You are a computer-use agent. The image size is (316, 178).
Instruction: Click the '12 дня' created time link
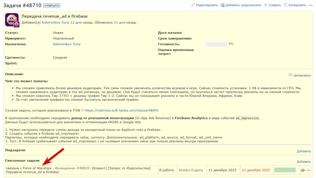pos(76,23)
